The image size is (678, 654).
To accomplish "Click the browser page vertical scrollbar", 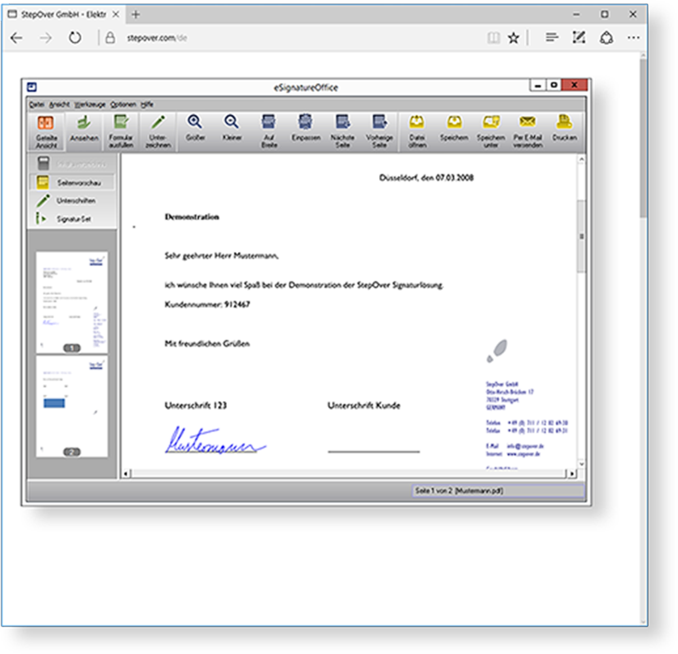I will (x=643, y=138).
